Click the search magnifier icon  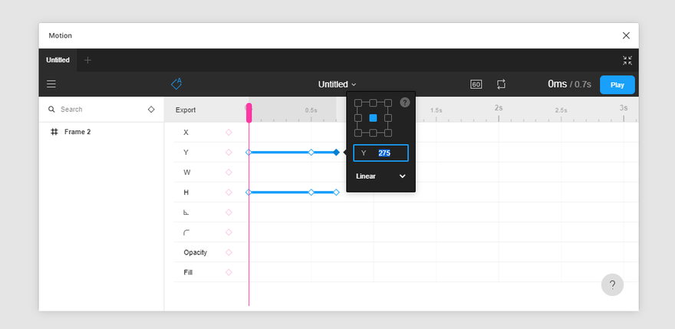point(51,110)
